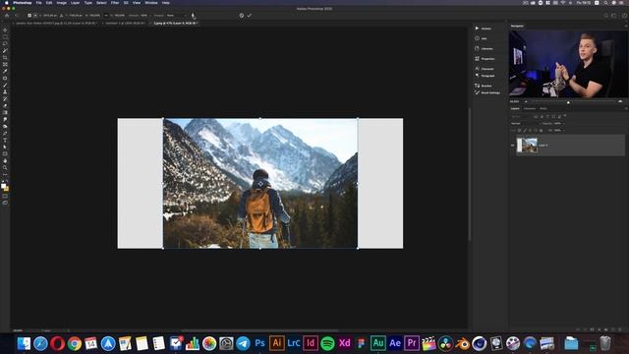Select the Gradient tool

(5, 112)
